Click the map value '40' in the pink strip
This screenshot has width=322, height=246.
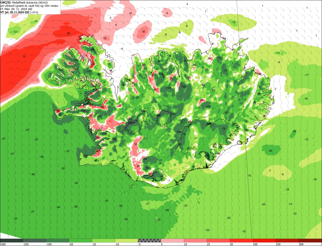[x=155, y=90]
